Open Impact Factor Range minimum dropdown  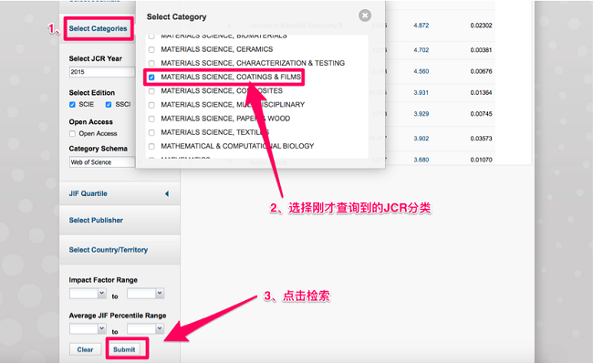click(x=88, y=293)
